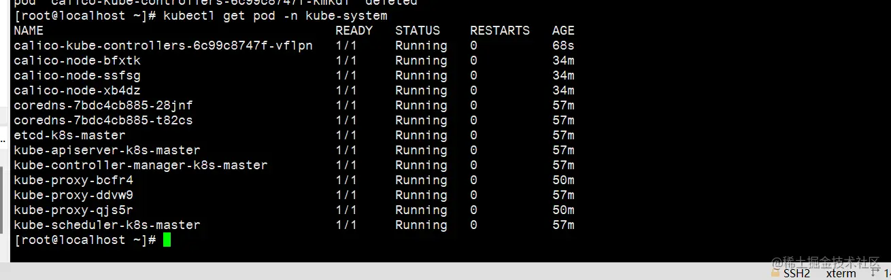Click the restarts 0 value of calico-node-xb4dz

pos(473,90)
